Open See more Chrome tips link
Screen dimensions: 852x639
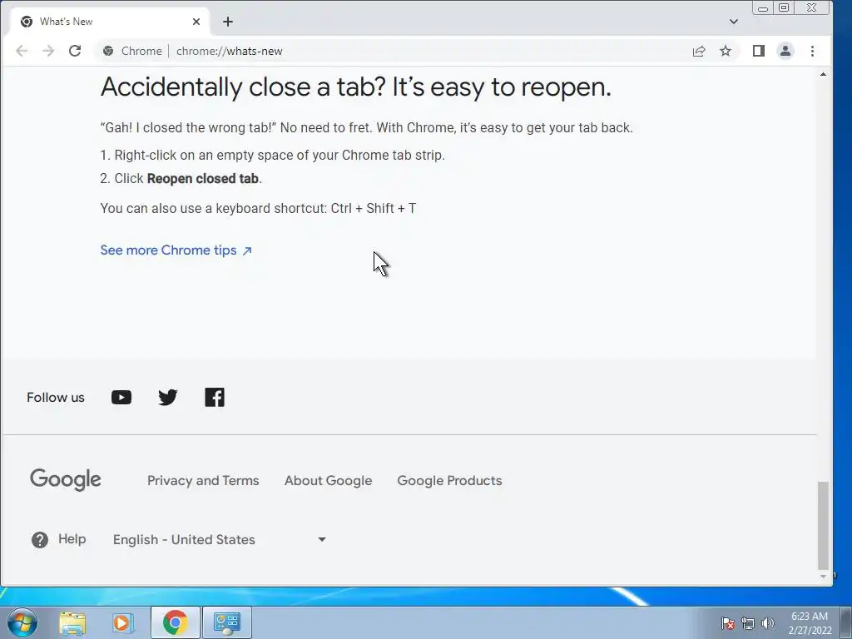(176, 250)
